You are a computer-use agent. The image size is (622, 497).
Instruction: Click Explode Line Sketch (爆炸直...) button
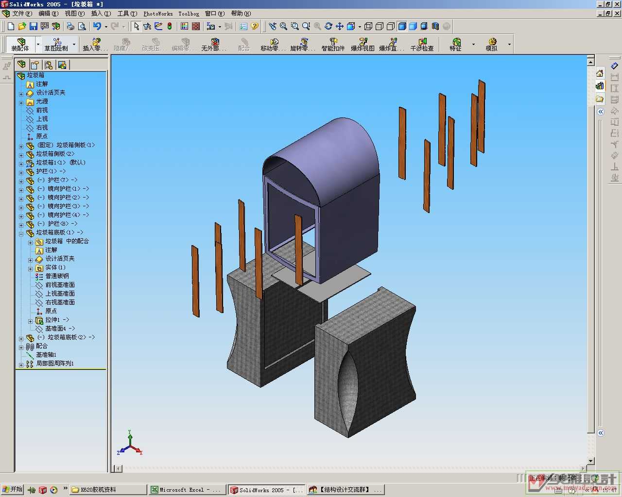[x=392, y=44]
